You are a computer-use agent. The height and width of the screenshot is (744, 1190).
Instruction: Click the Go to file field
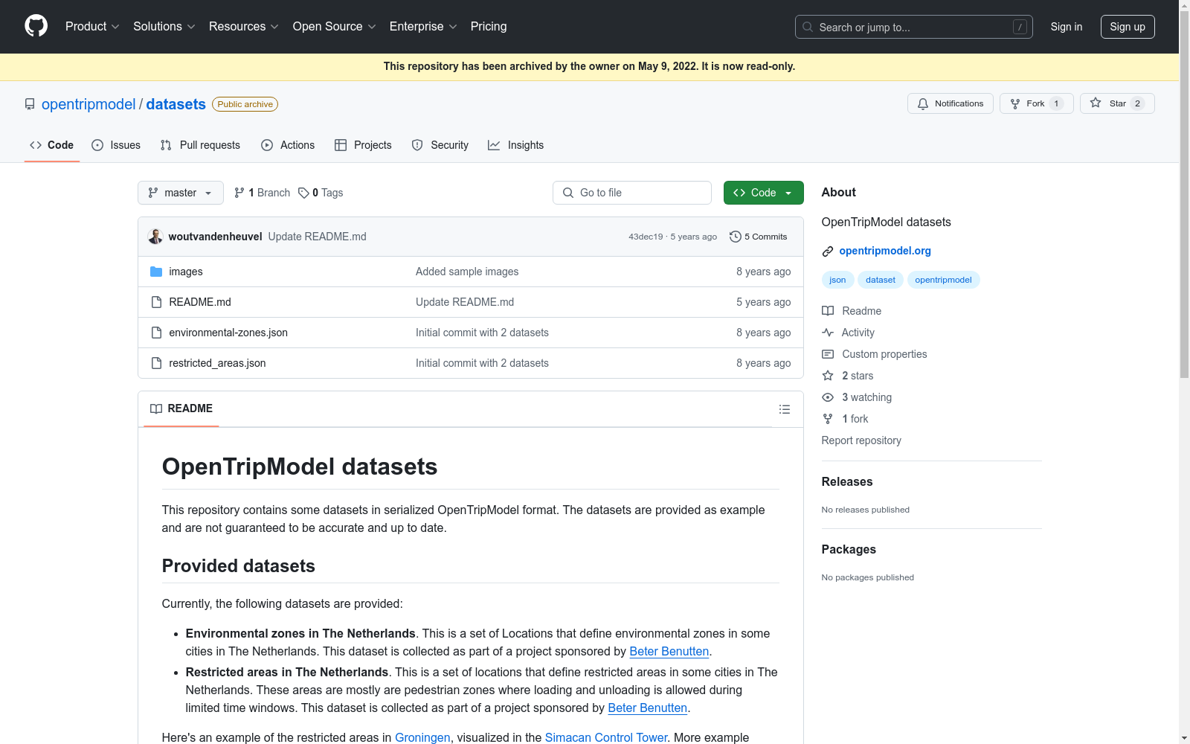pyautogui.click(x=632, y=193)
